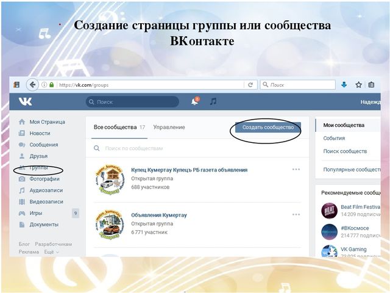Click the site info icon in address bar

[x=44, y=85]
